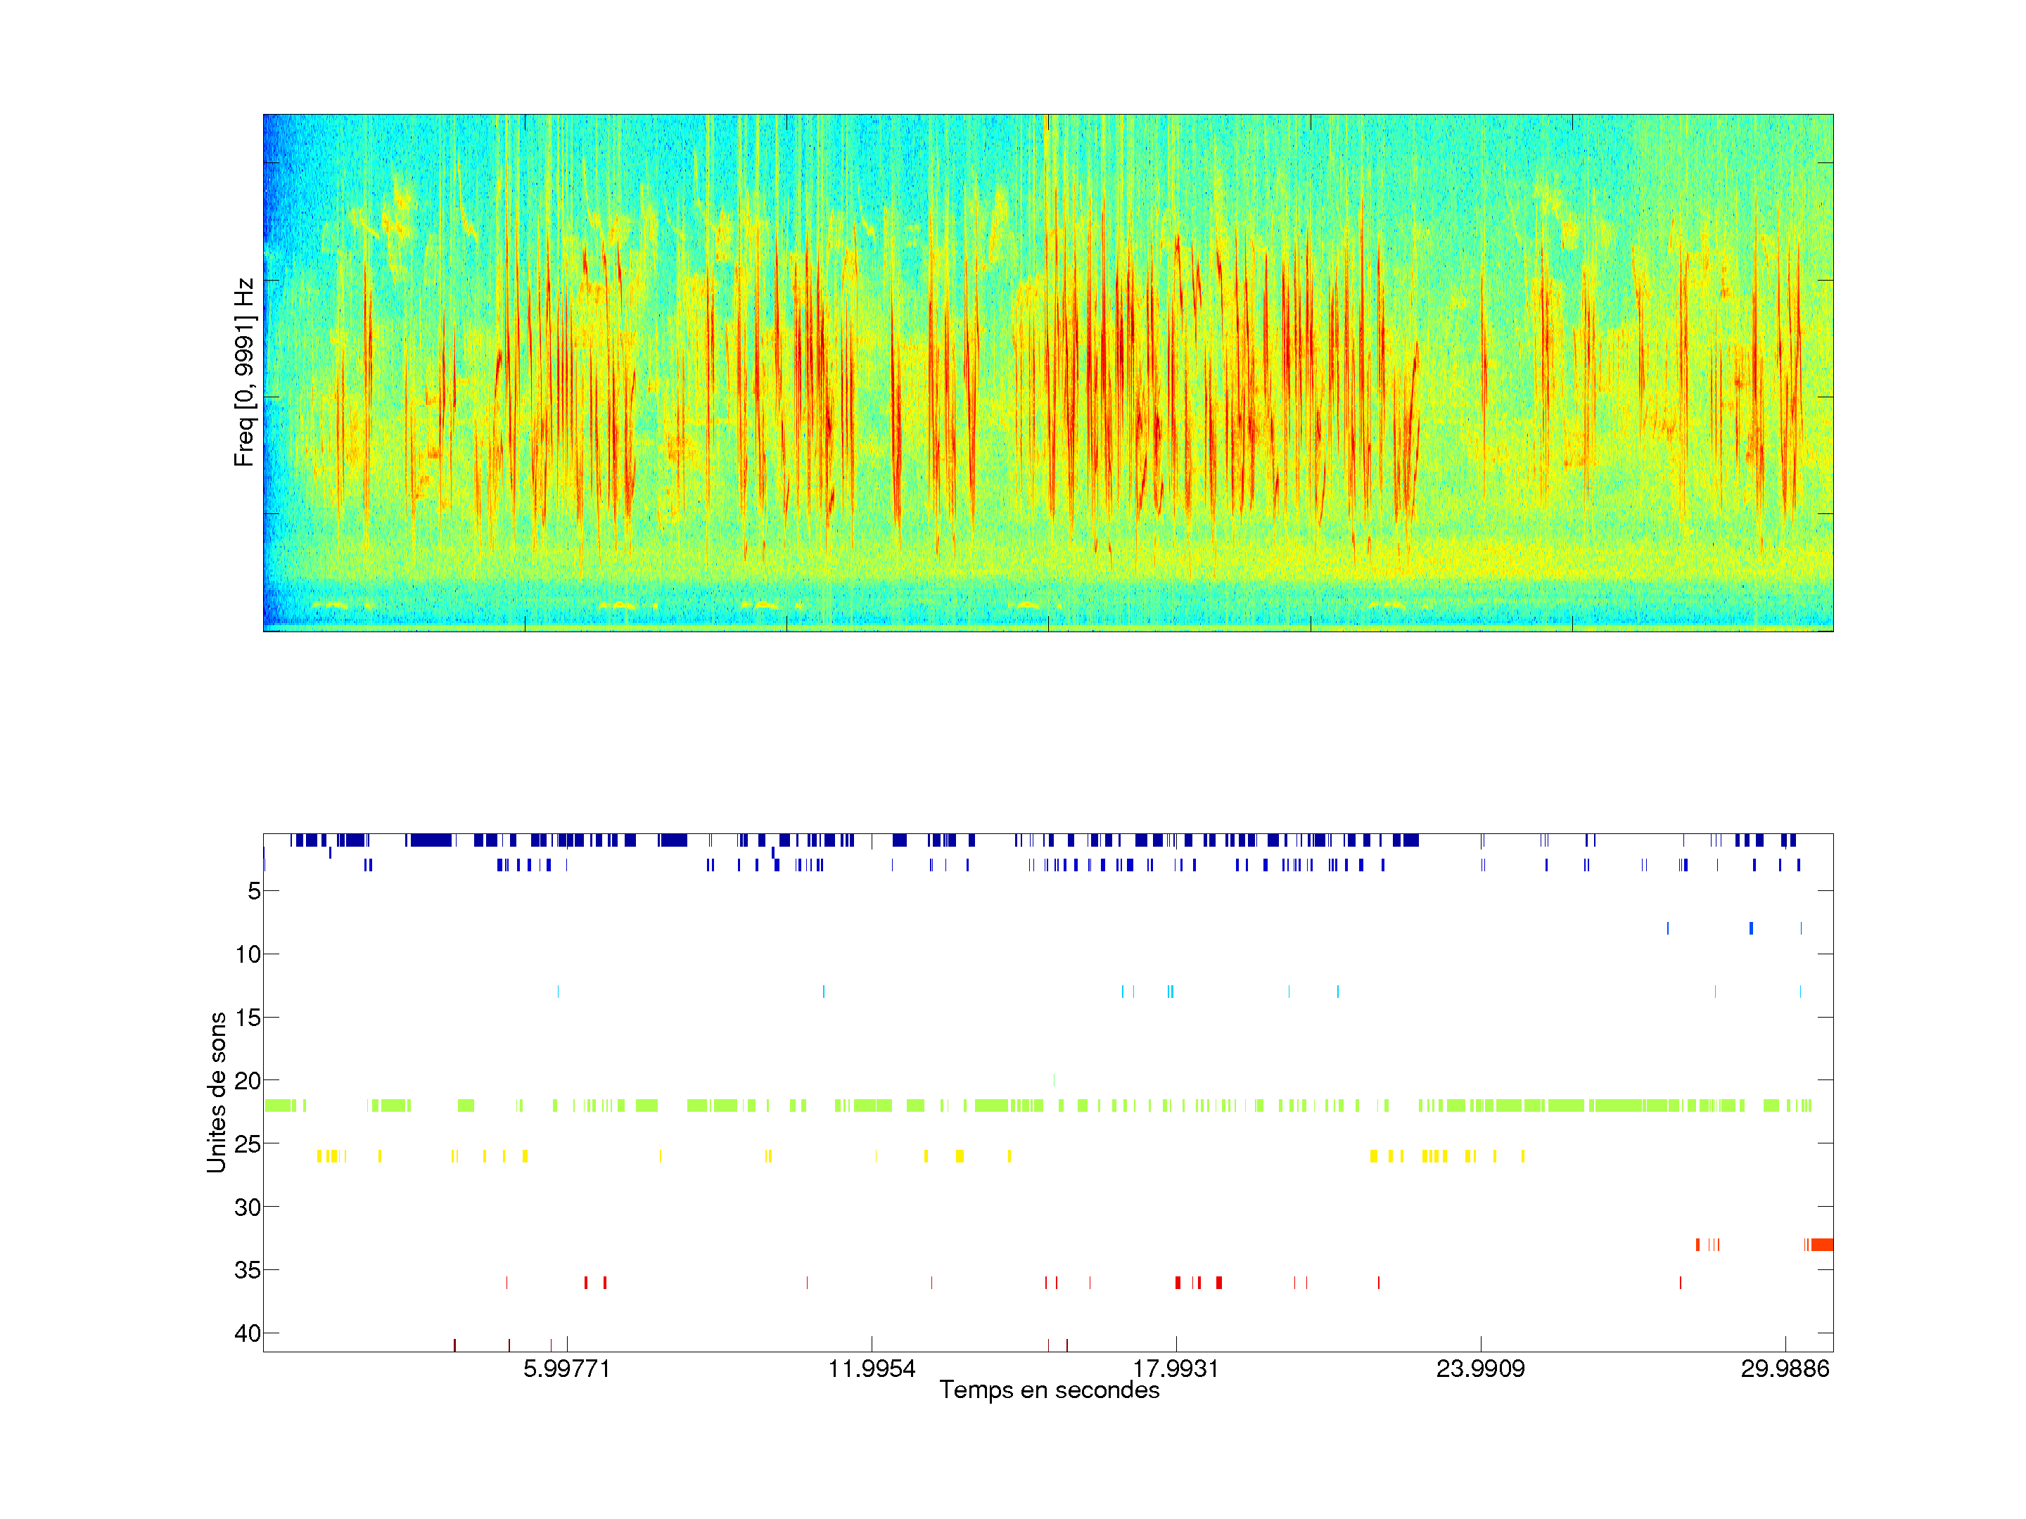Click the "Temps en secondes" axis title
The height and width of the screenshot is (1519, 2026).
(x=1049, y=1390)
